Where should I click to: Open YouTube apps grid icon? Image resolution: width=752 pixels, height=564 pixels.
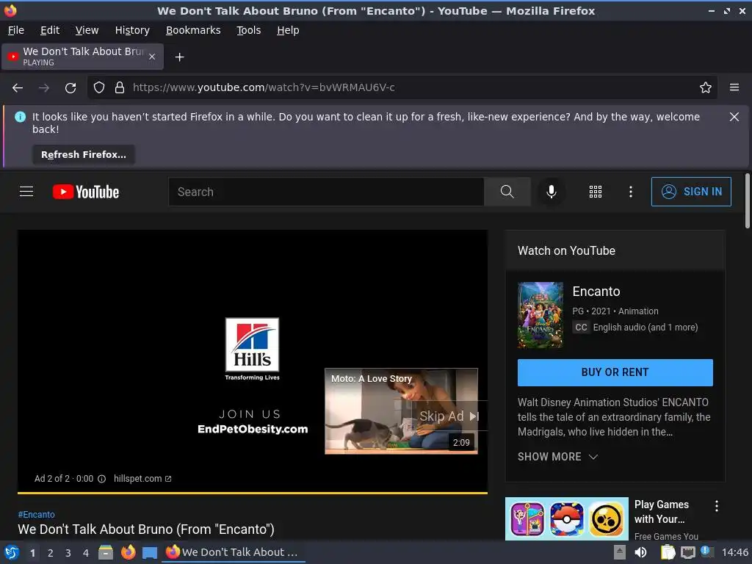pos(595,192)
